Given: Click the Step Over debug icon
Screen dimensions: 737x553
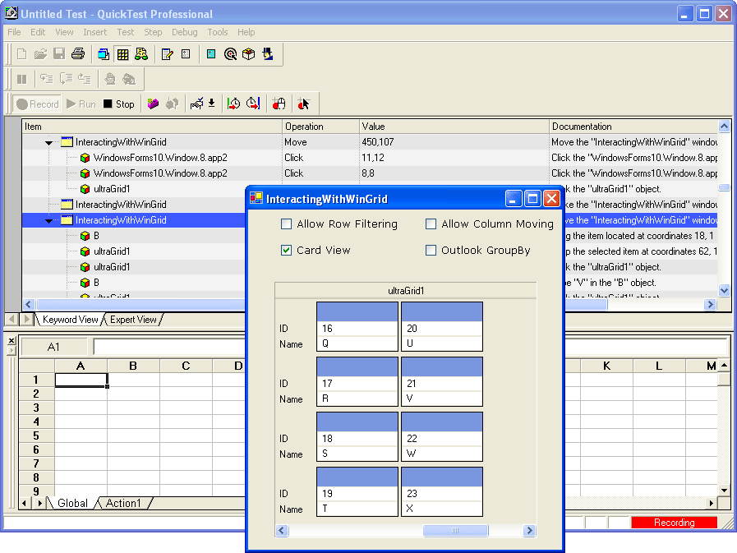Looking at the screenshot, I should pos(66,79).
